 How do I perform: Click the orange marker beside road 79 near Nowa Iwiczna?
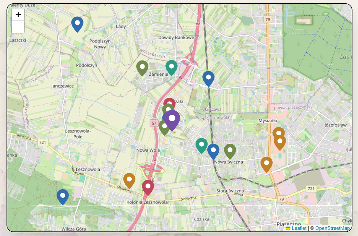[x=266, y=165]
